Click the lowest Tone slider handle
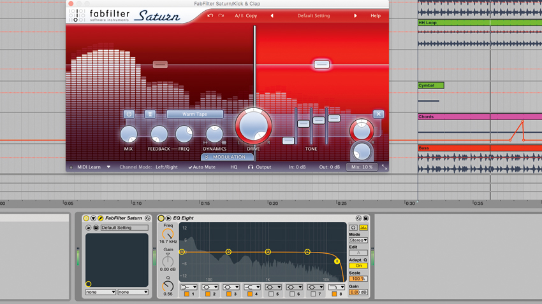 click(x=288, y=141)
